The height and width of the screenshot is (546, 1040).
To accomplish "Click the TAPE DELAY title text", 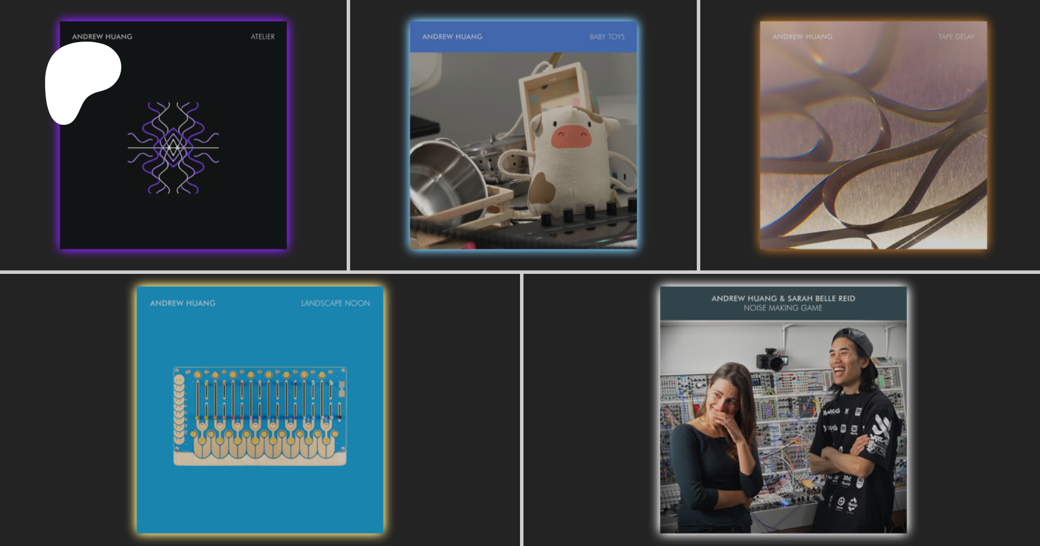I will (956, 36).
